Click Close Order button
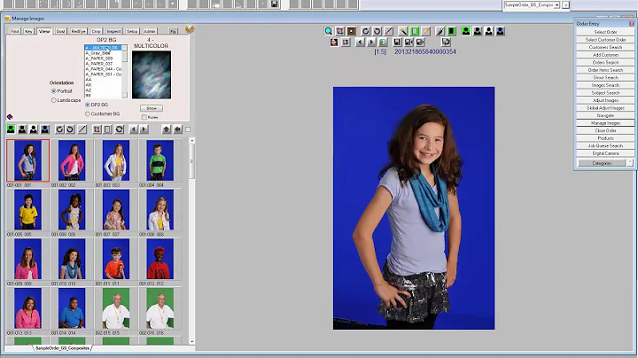The image size is (638, 358). 605,131
